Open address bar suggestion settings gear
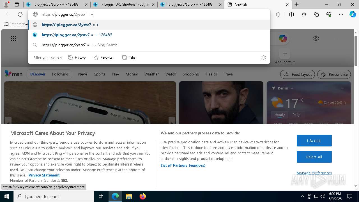The image size is (359, 202). point(263,58)
